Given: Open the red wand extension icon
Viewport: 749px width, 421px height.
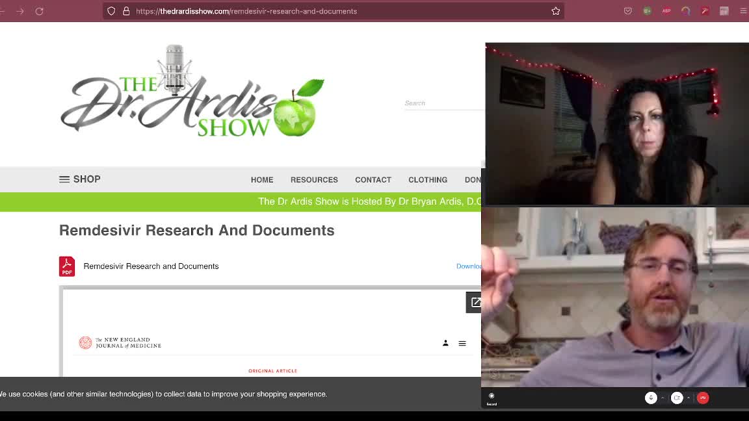Looking at the screenshot, I should pos(705,10).
